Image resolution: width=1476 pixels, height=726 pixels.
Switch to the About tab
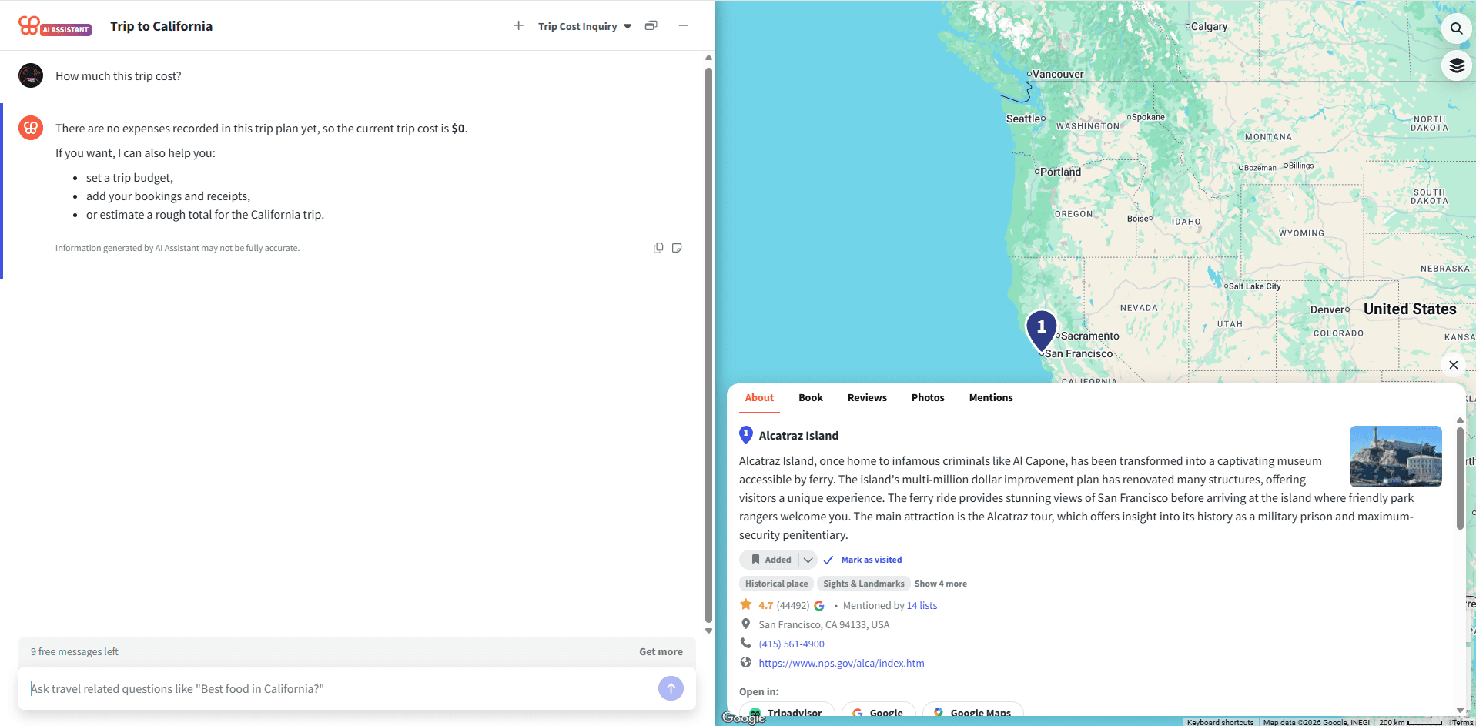[759, 398]
